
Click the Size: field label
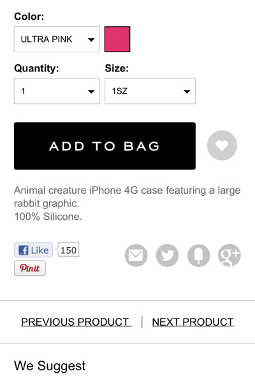click(x=117, y=68)
